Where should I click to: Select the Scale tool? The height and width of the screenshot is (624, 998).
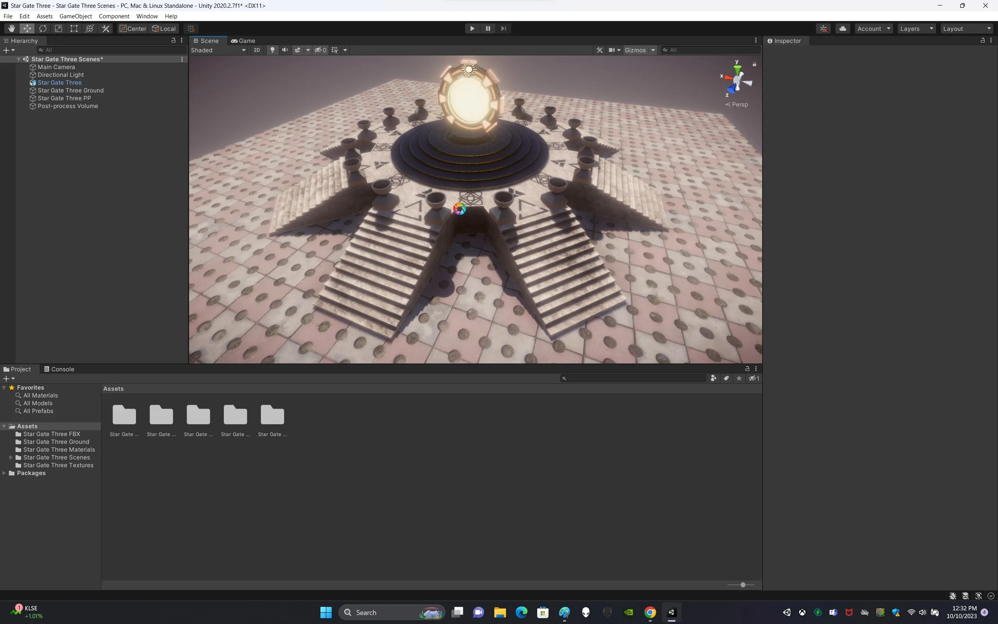[x=58, y=28]
